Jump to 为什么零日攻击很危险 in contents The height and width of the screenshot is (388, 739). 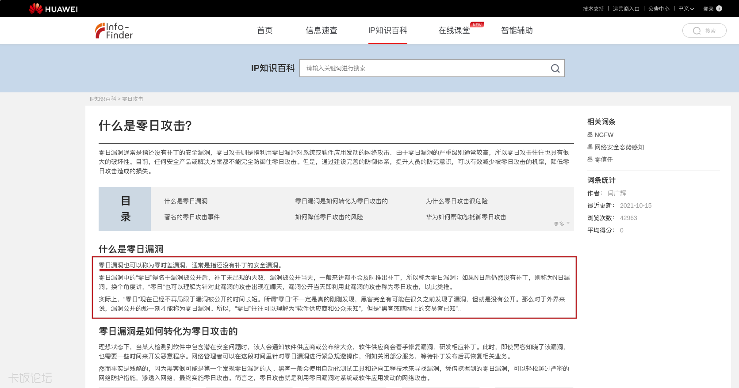[x=457, y=201]
